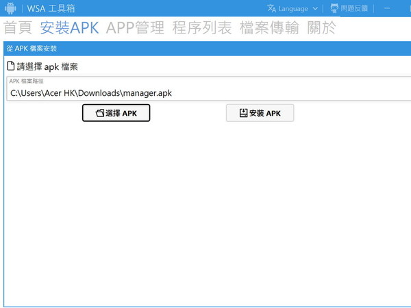
Task: Click the 選擇 APK button
Action: pos(116,113)
